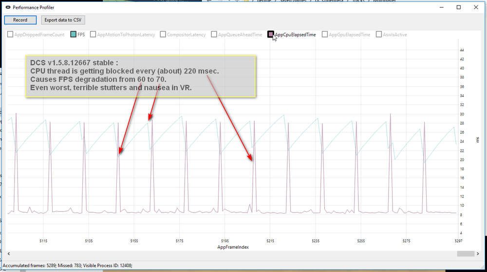Uncheck AppCpuElapsedTime series
The image size is (487, 272).
pos(270,34)
